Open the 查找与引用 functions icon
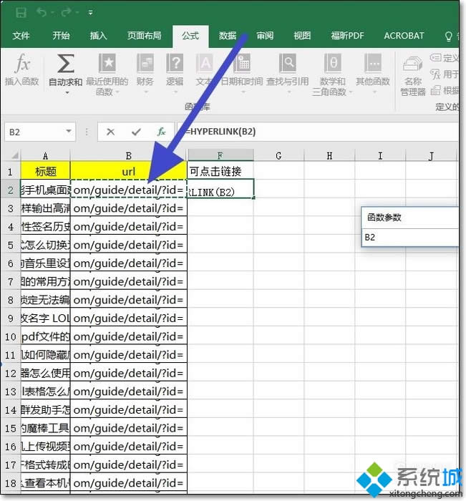Viewport: 466px width, 501px height. [288, 63]
